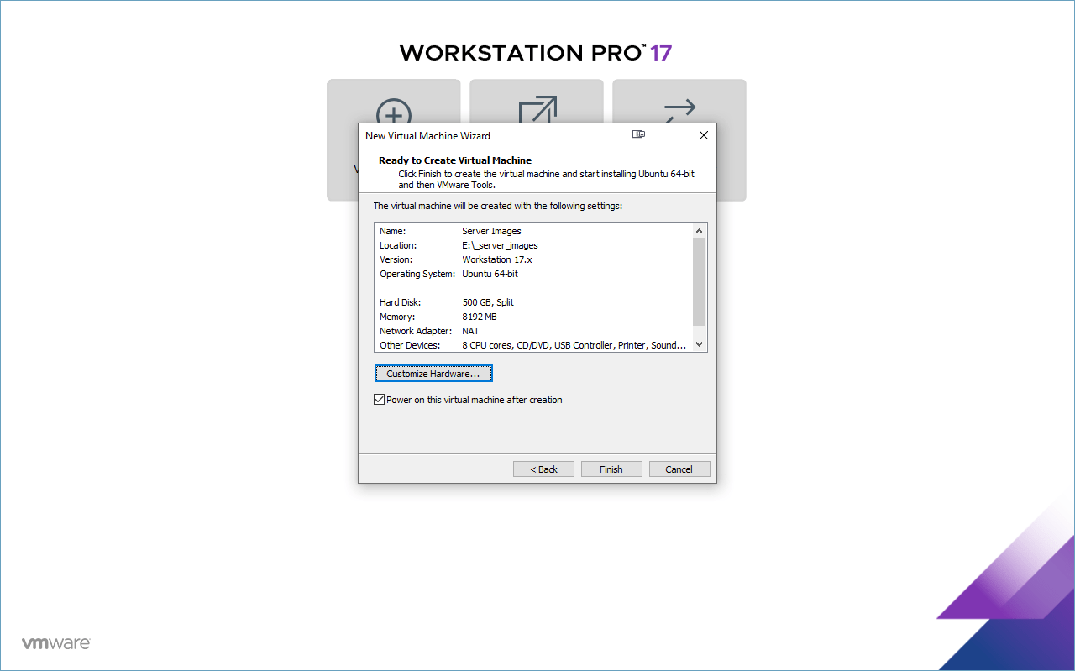Click the Connect to a Remote Server tile icon

pyautogui.click(x=679, y=111)
